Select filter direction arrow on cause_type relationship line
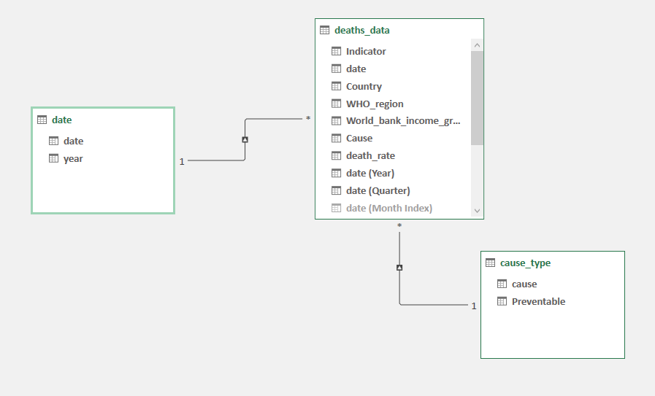The height and width of the screenshot is (396, 655). coord(399,268)
